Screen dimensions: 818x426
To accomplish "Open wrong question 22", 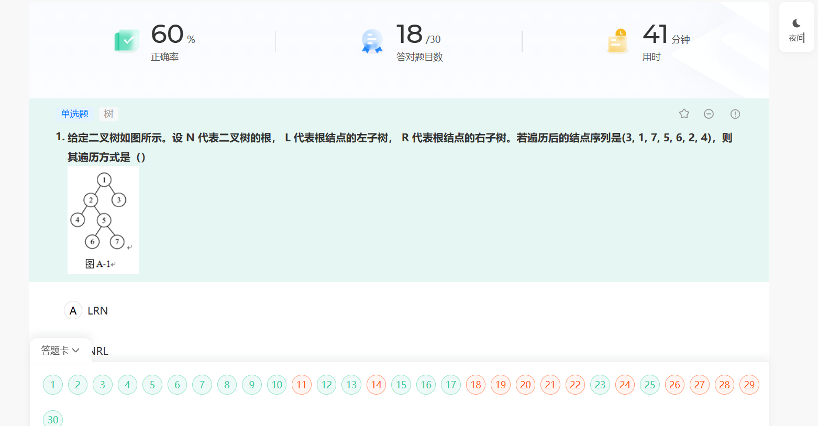I will click(x=575, y=385).
